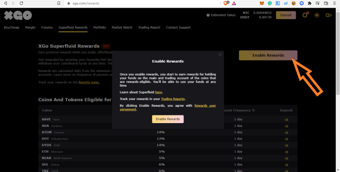This screenshot has width=340, height=172.
Task: Click the Payout Frequency info icon
Action: point(253,110)
